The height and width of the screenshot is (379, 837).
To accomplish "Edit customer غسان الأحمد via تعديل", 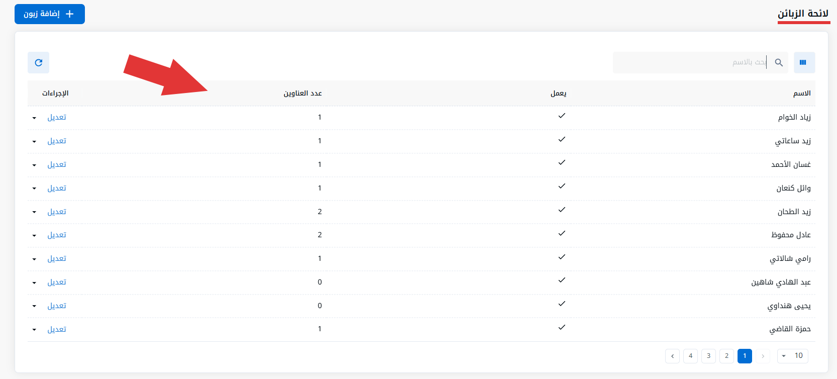I will pos(57,164).
